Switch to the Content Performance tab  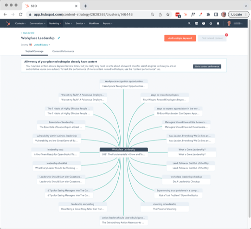(x=63, y=51)
